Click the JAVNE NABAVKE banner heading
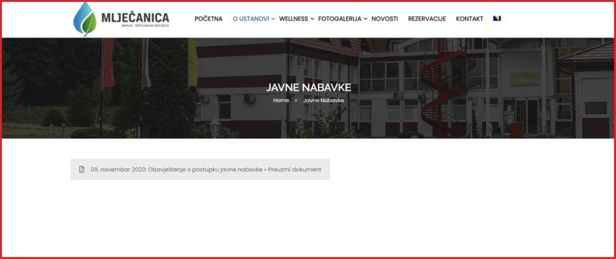616x259 pixels. click(x=308, y=87)
